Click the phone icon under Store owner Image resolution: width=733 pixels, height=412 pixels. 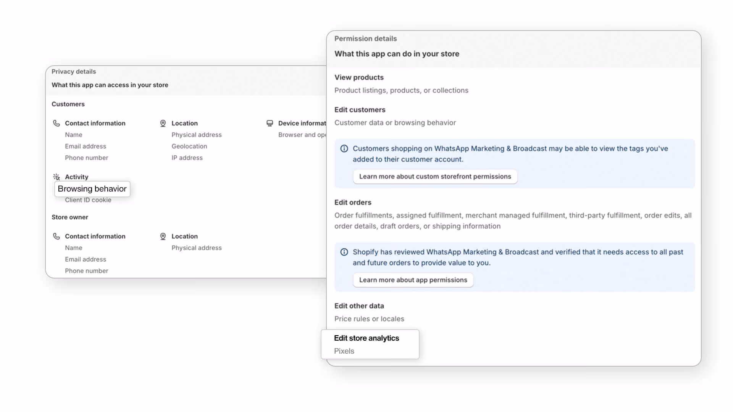57,236
